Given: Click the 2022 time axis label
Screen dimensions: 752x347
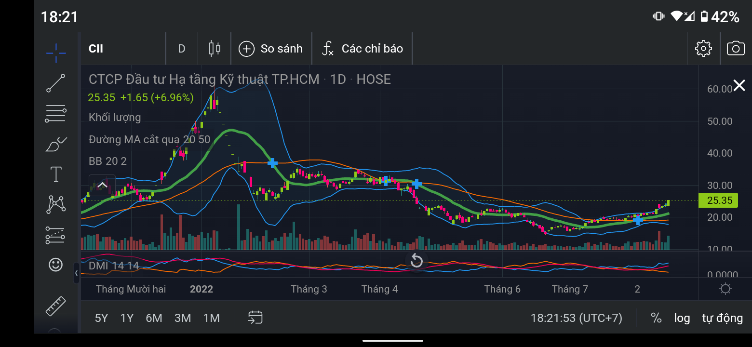Looking at the screenshot, I should pyautogui.click(x=201, y=289).
